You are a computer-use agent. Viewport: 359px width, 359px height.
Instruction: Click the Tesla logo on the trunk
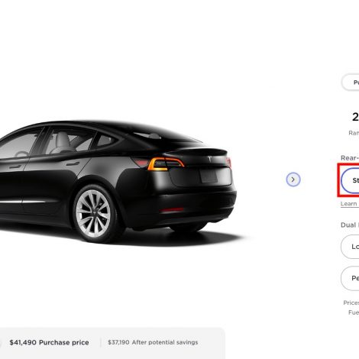click(209, 159)
